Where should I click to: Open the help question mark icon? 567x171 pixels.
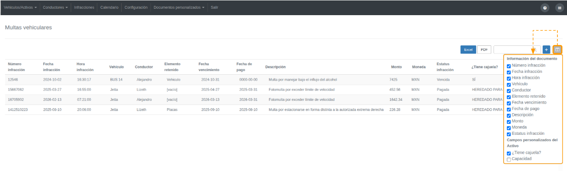pyautogui.click(x=545, y=8)
